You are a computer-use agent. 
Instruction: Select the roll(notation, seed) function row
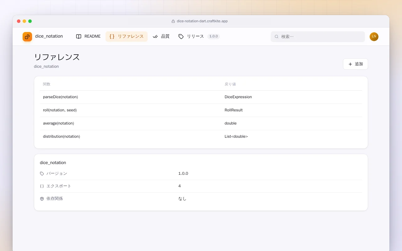(x=201, y=110)
